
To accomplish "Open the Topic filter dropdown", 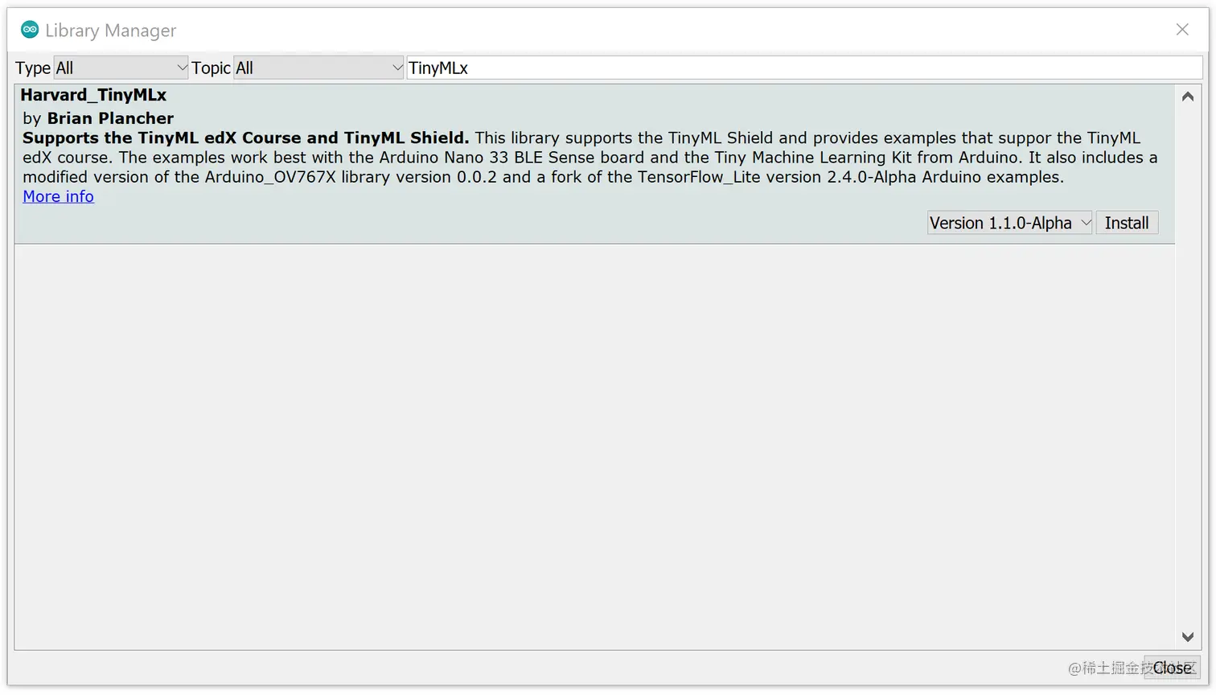I will [x=318, y=68].
